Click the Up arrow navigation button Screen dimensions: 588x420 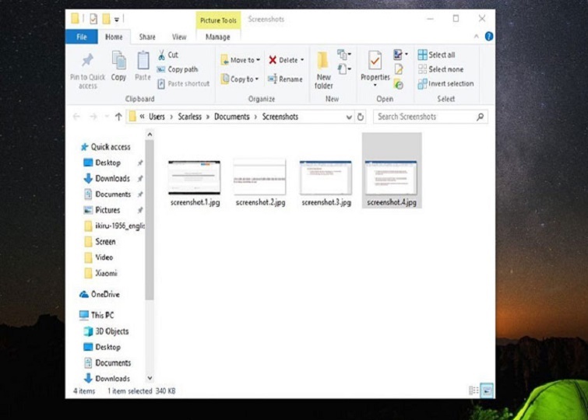tap(118, 117)
